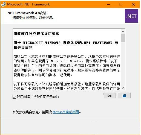Click the text 有关数据集合信息，请阅读

(32, 112)
